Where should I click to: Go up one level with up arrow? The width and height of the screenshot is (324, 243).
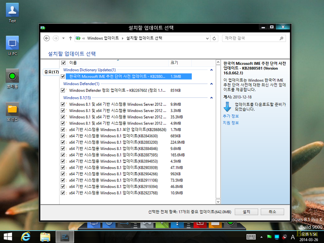(70, 38)
